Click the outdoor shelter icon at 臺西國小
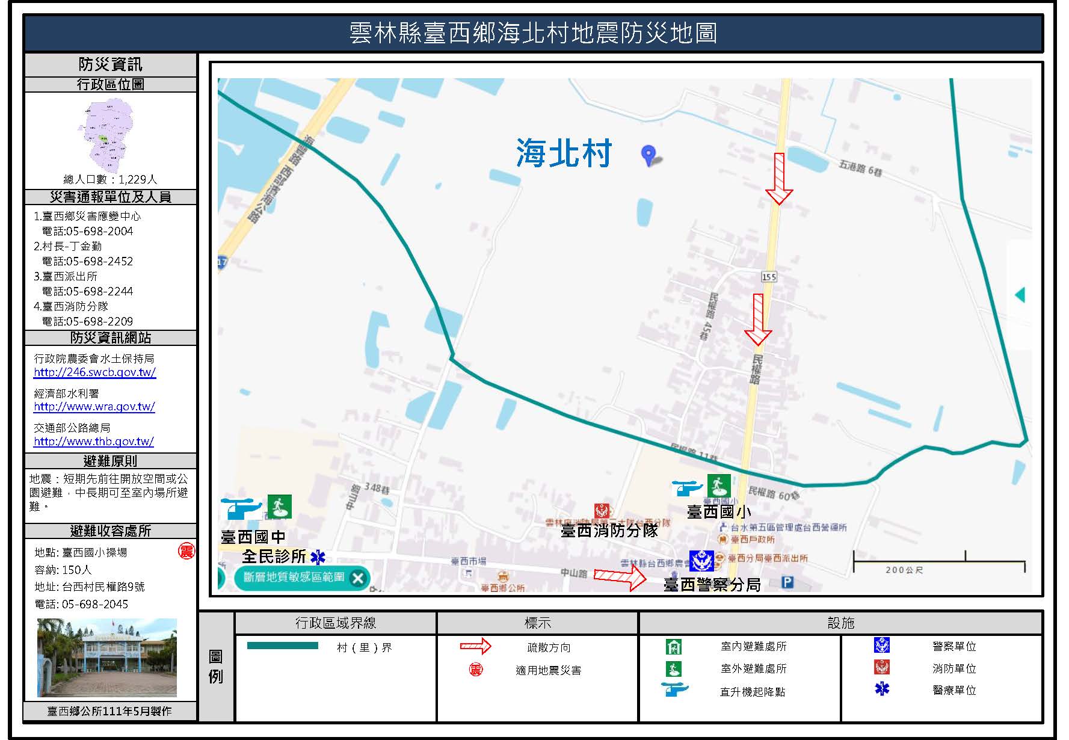1069x740 pixels. click(719, 486)
